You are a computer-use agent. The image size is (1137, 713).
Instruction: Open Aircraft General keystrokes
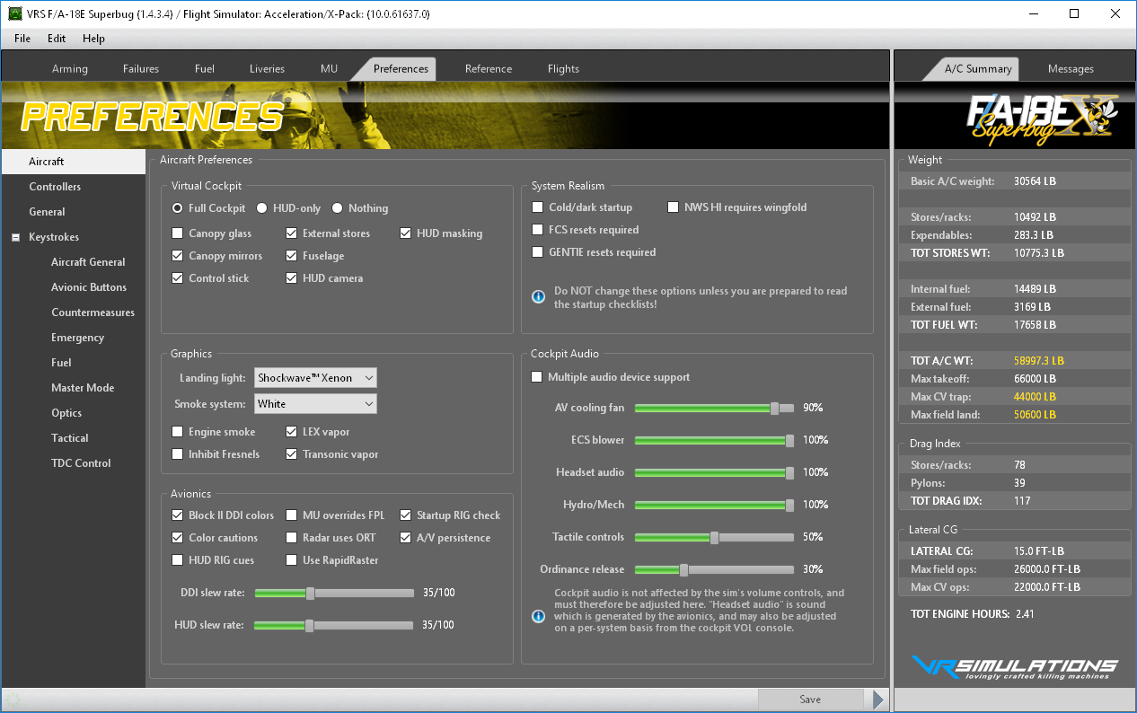pos(88,262)
